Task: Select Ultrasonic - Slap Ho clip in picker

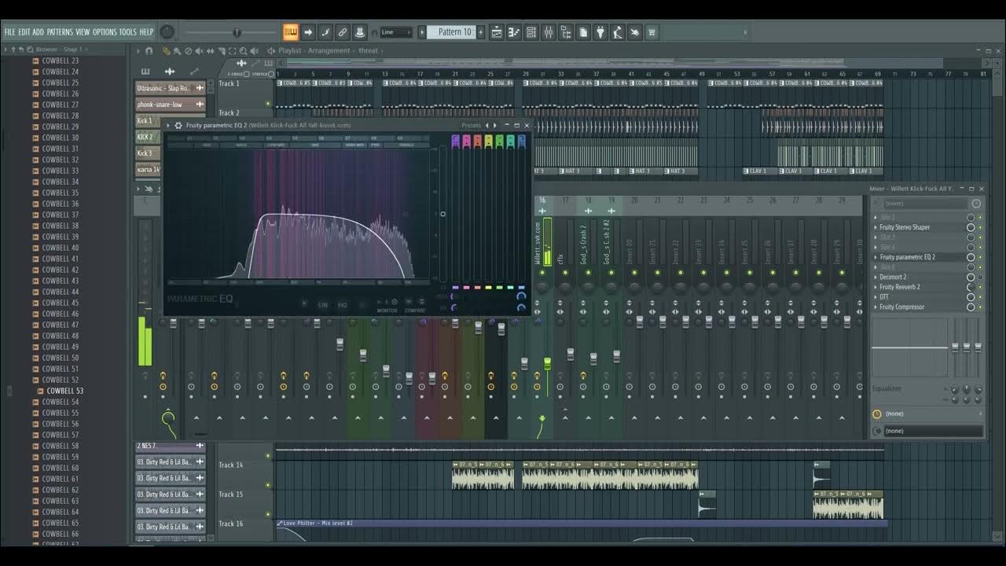Action: pyautogui.click(x=170, y=88)
